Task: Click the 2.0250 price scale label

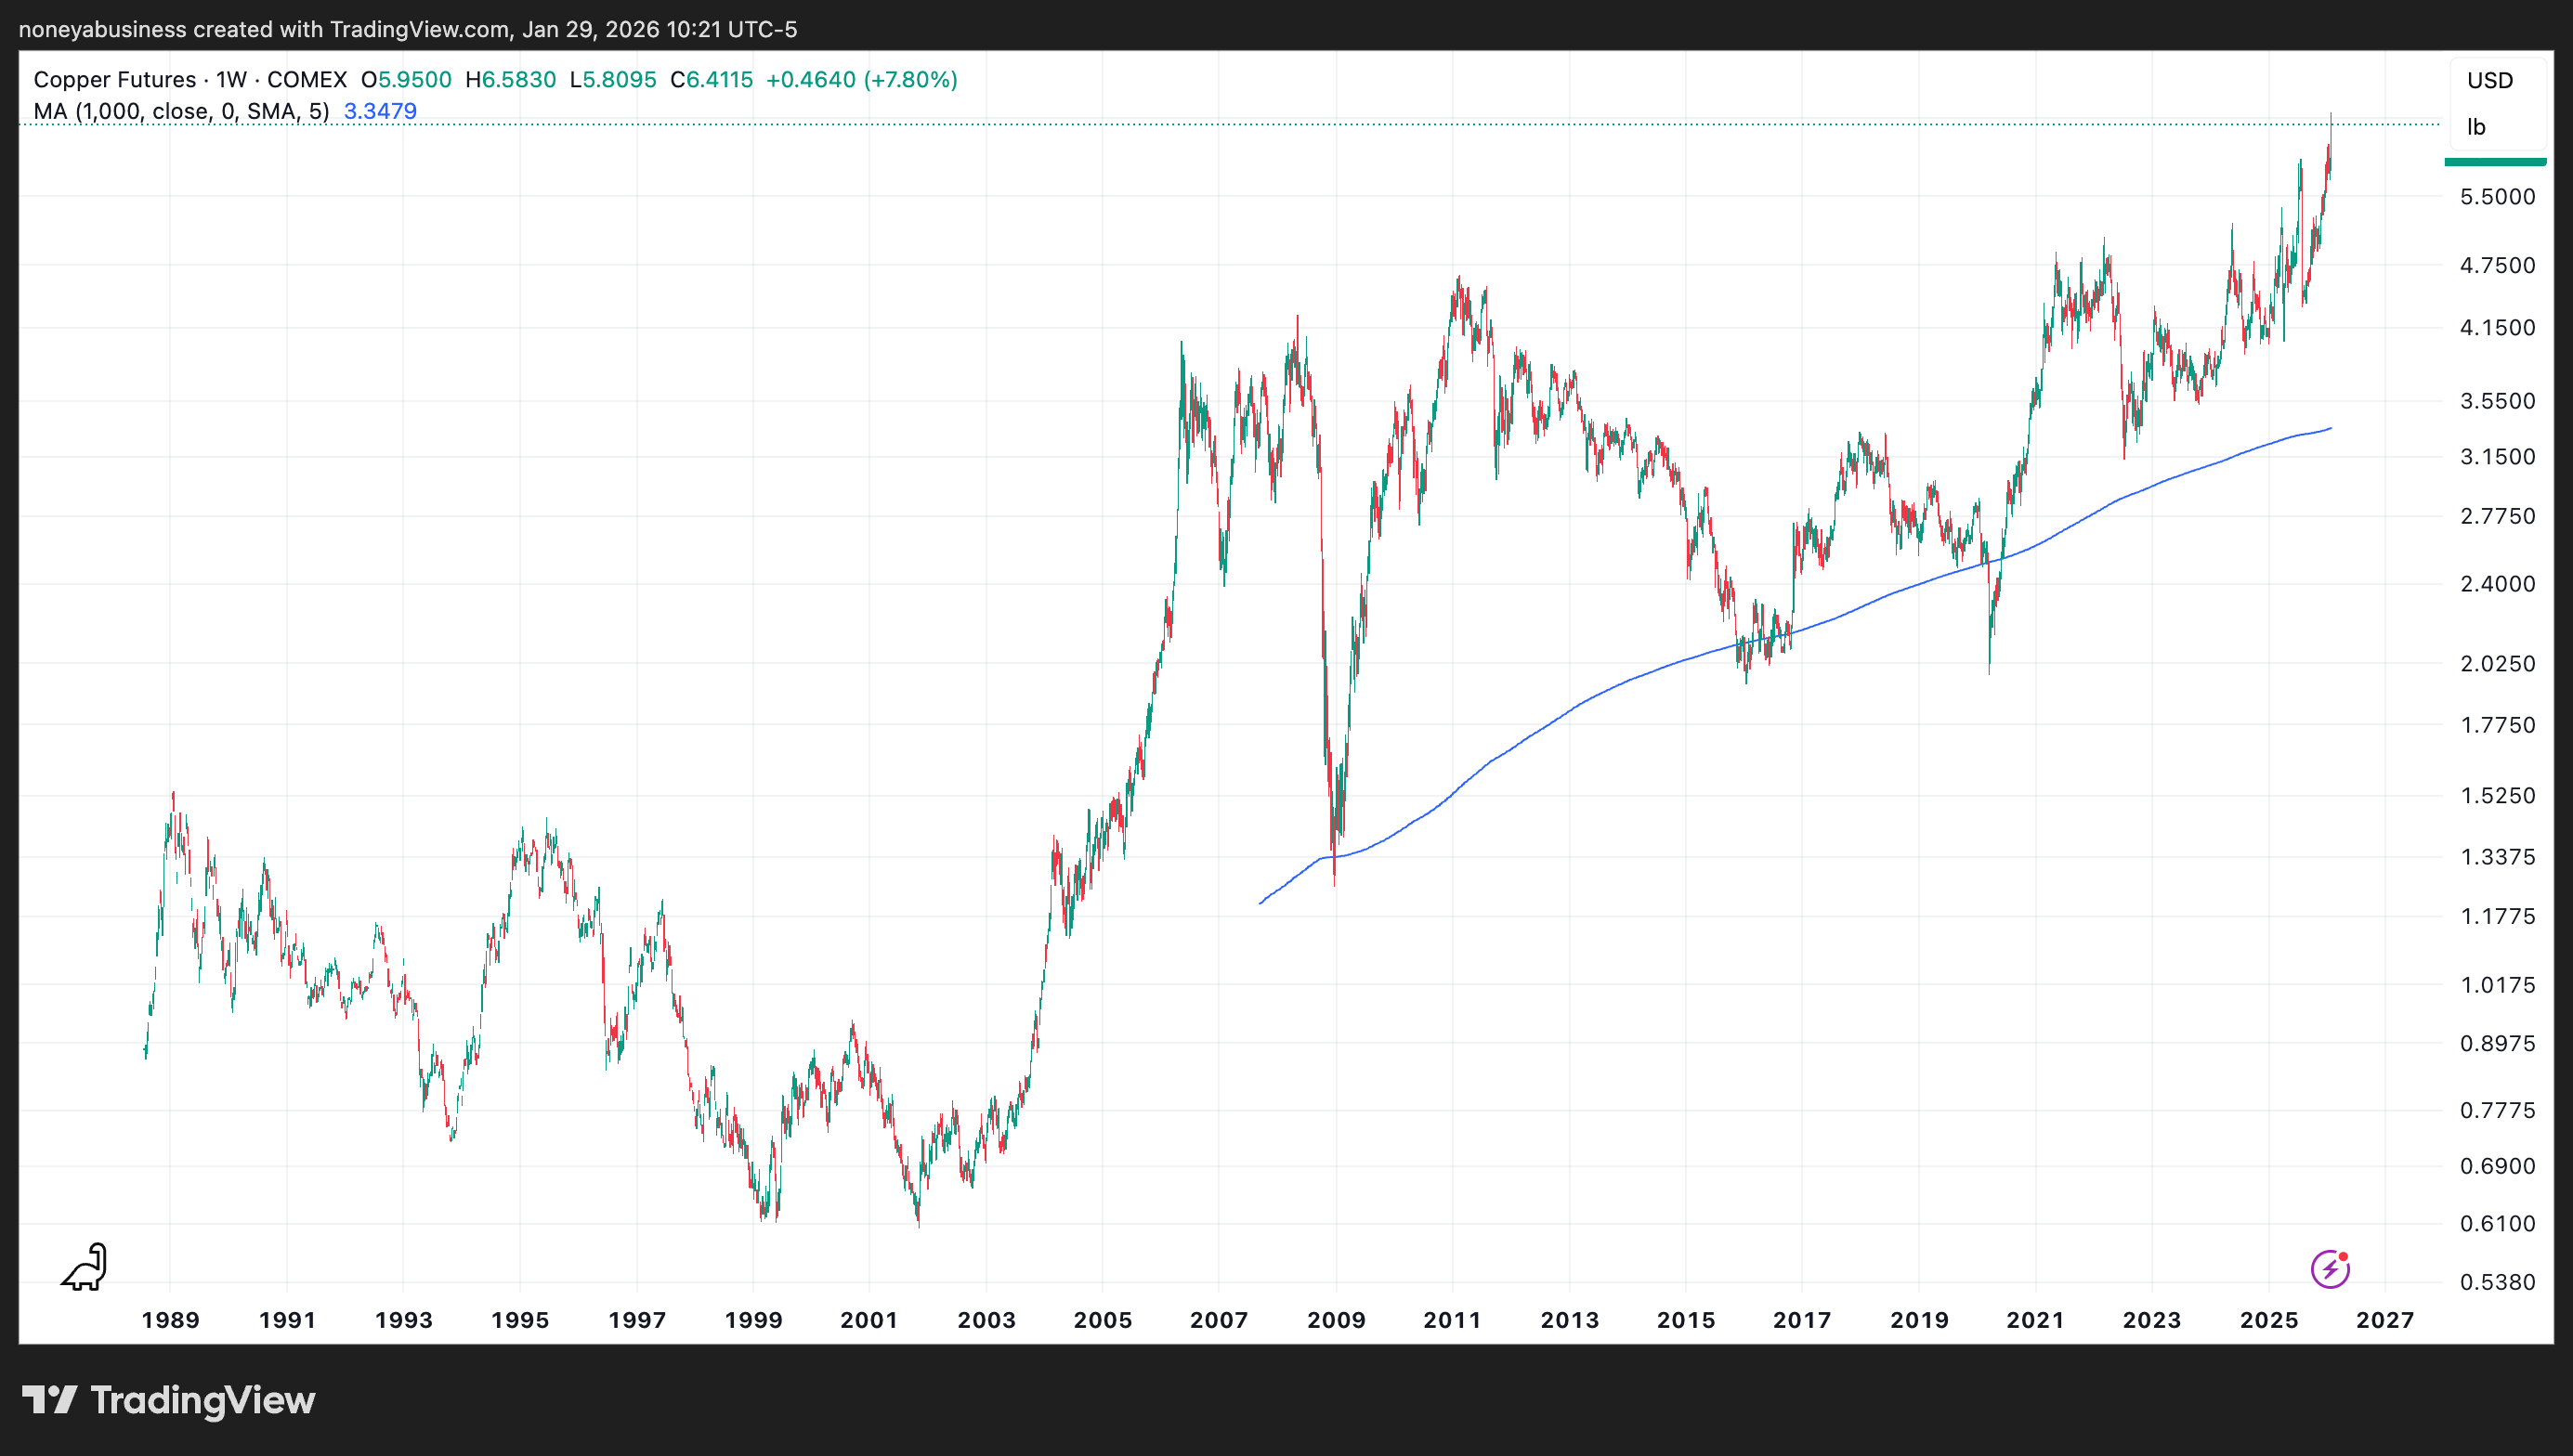Action: [2497, 663]
